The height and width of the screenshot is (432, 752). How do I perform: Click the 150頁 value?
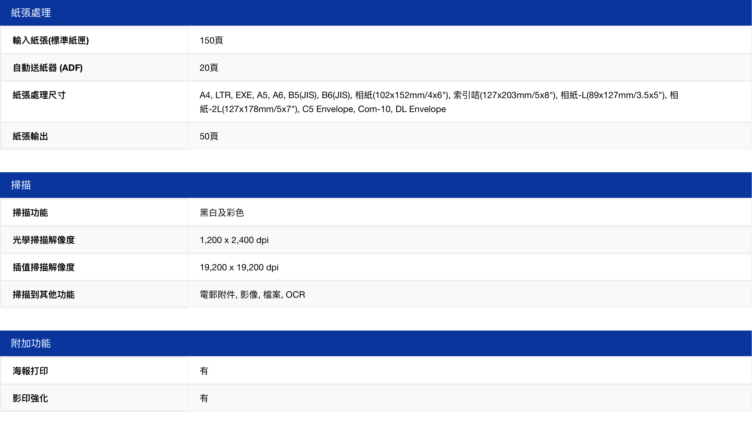(x=211, y=40)
